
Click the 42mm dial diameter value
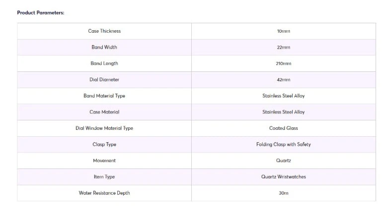coord(283,80)
